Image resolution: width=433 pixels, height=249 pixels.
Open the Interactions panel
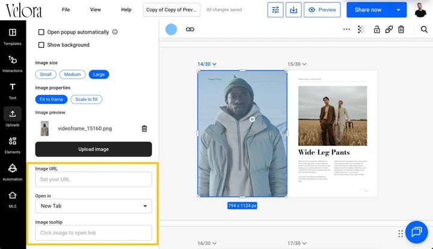13,64
